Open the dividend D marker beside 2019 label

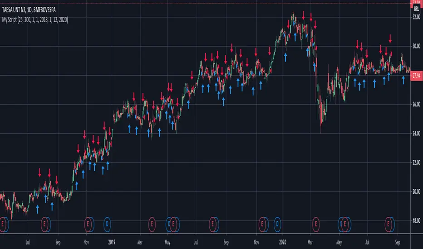pos(107,224)
